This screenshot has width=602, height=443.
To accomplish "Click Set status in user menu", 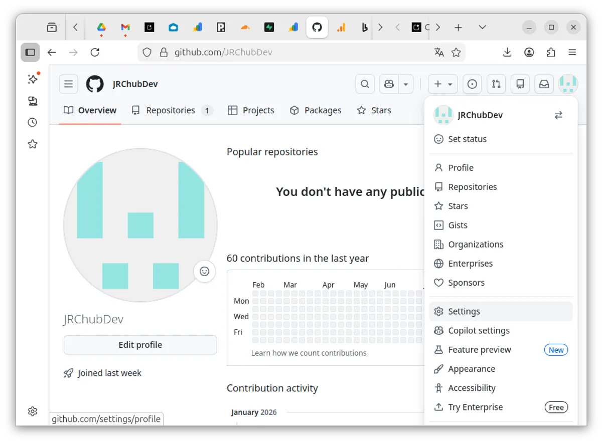I will [x=501, y=139].
